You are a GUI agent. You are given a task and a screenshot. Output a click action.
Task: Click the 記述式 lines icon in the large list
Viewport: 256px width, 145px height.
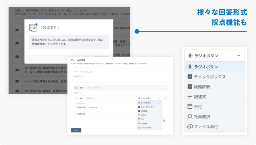[x=190, y=97]
